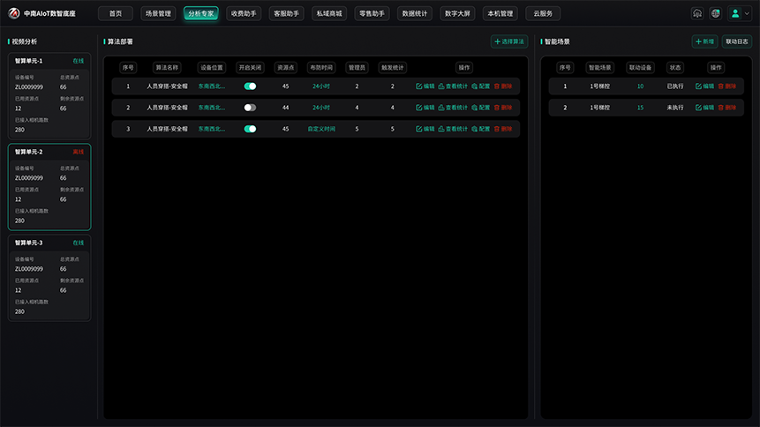This screenshot has height=427, width=760.
Task: Click the user avatar icon
Action: pos(735,13)
